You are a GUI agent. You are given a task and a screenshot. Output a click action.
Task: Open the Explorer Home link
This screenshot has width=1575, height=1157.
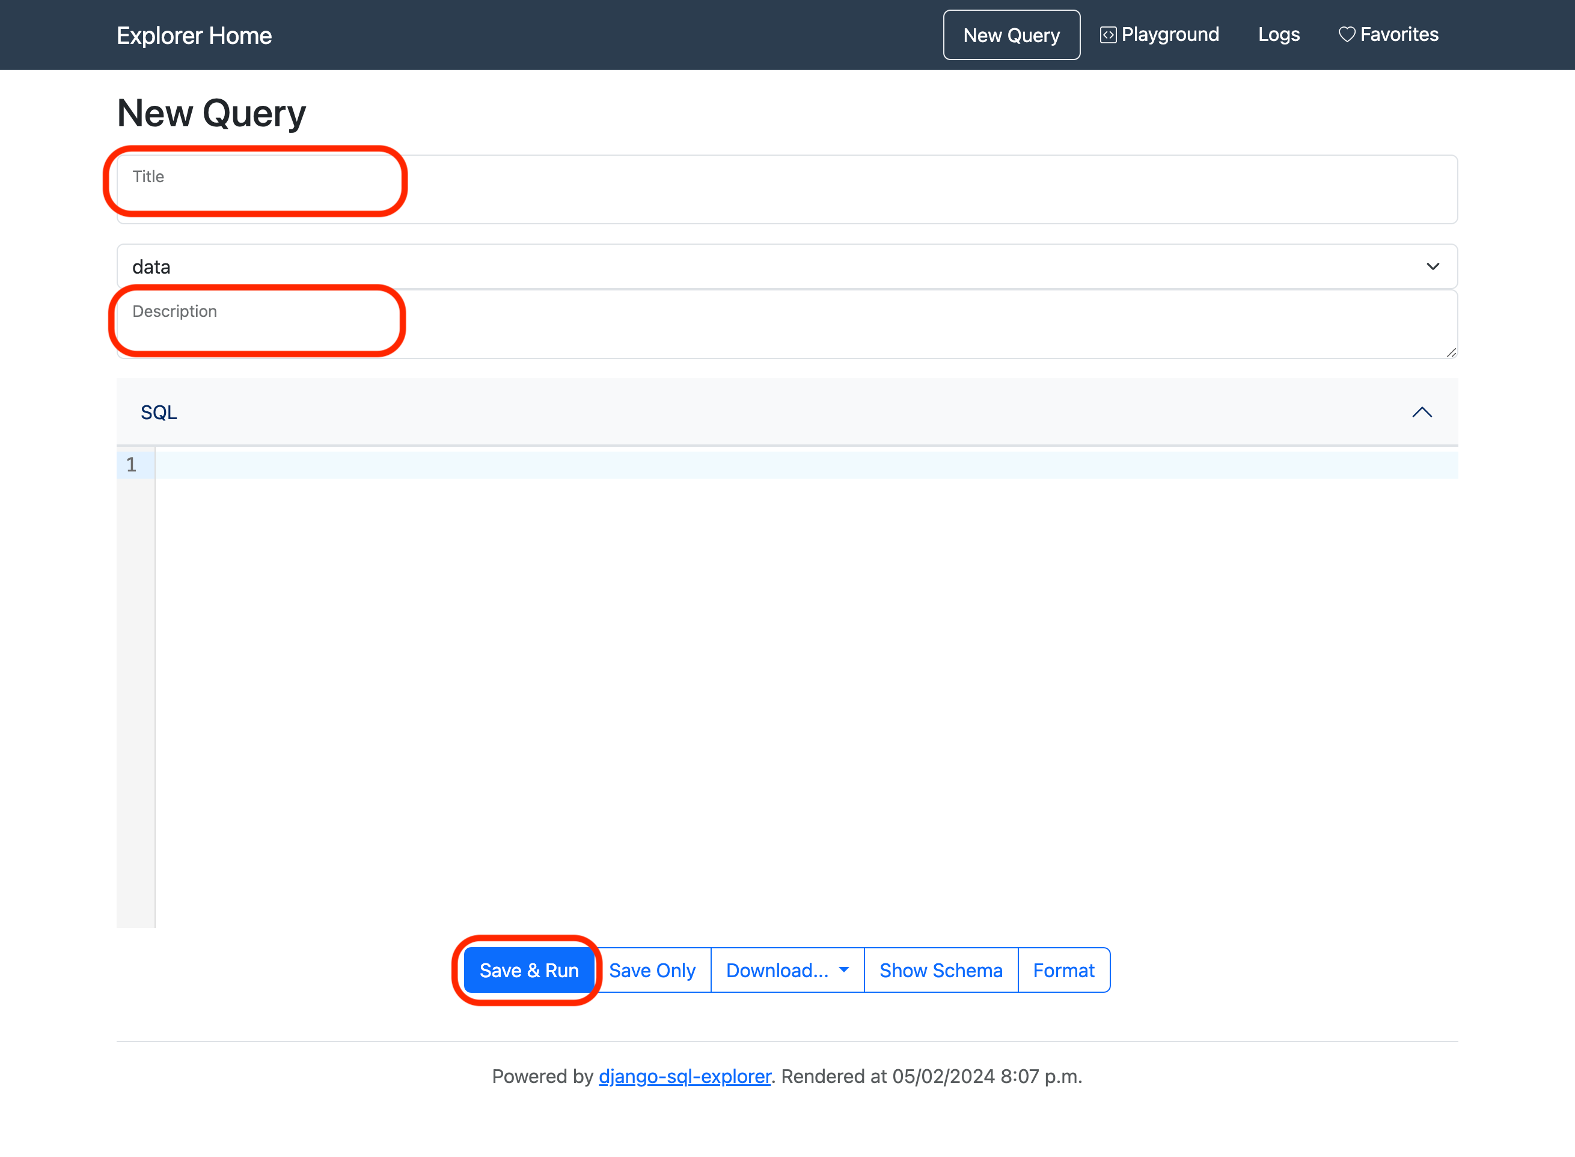(194, 35)
